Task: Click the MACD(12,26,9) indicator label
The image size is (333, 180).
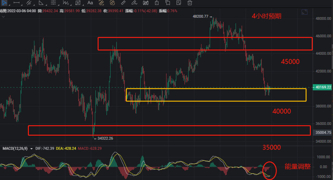Action: [15, 149]
